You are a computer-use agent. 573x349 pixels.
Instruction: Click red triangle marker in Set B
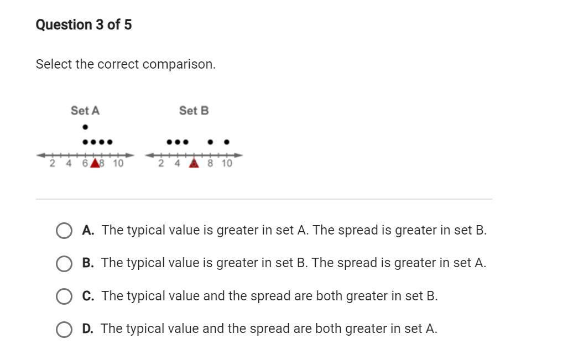[x=194, y=163]
